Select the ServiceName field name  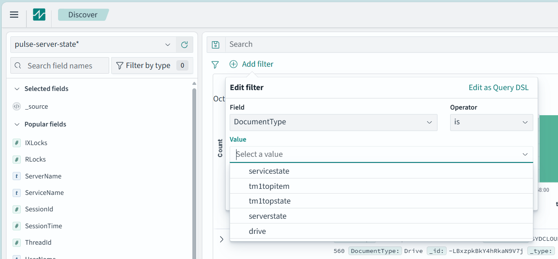pos(45,193)
